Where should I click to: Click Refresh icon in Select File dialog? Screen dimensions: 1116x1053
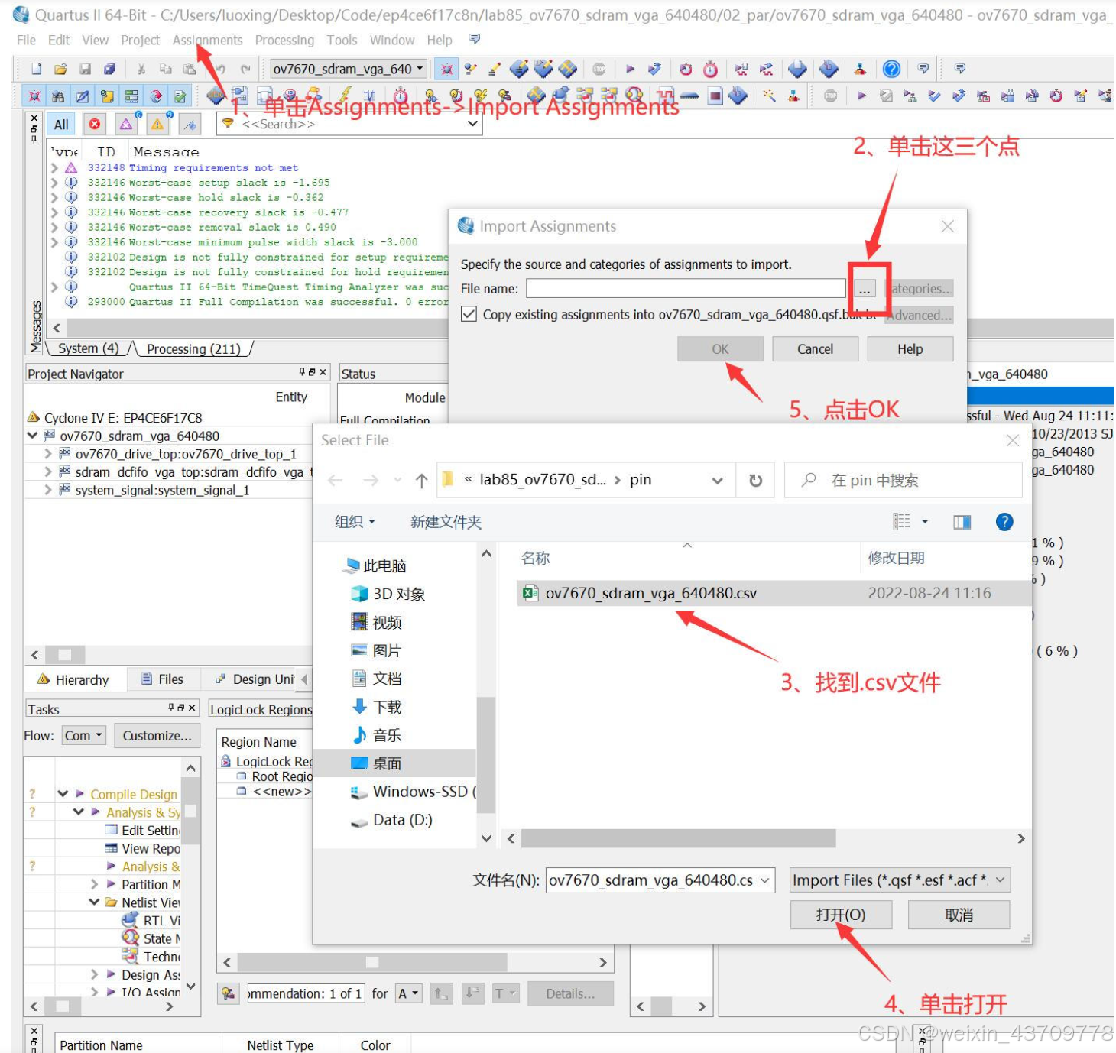(755, 480)
